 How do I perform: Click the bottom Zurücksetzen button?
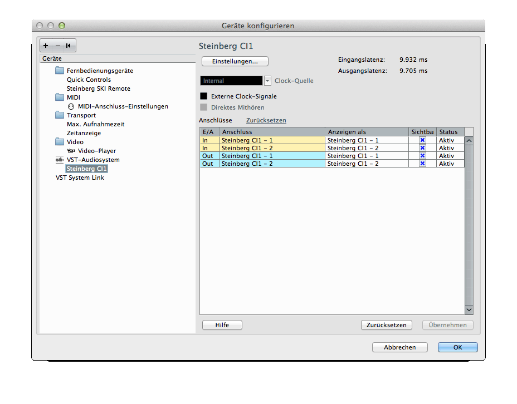pos(387,325)
